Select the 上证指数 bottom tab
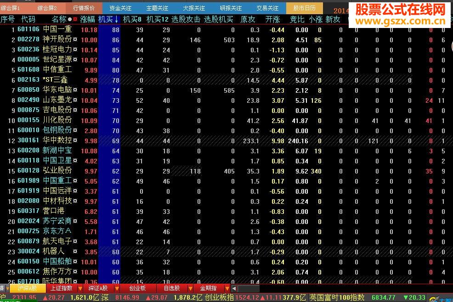453x302 pixels. [62, 288]
